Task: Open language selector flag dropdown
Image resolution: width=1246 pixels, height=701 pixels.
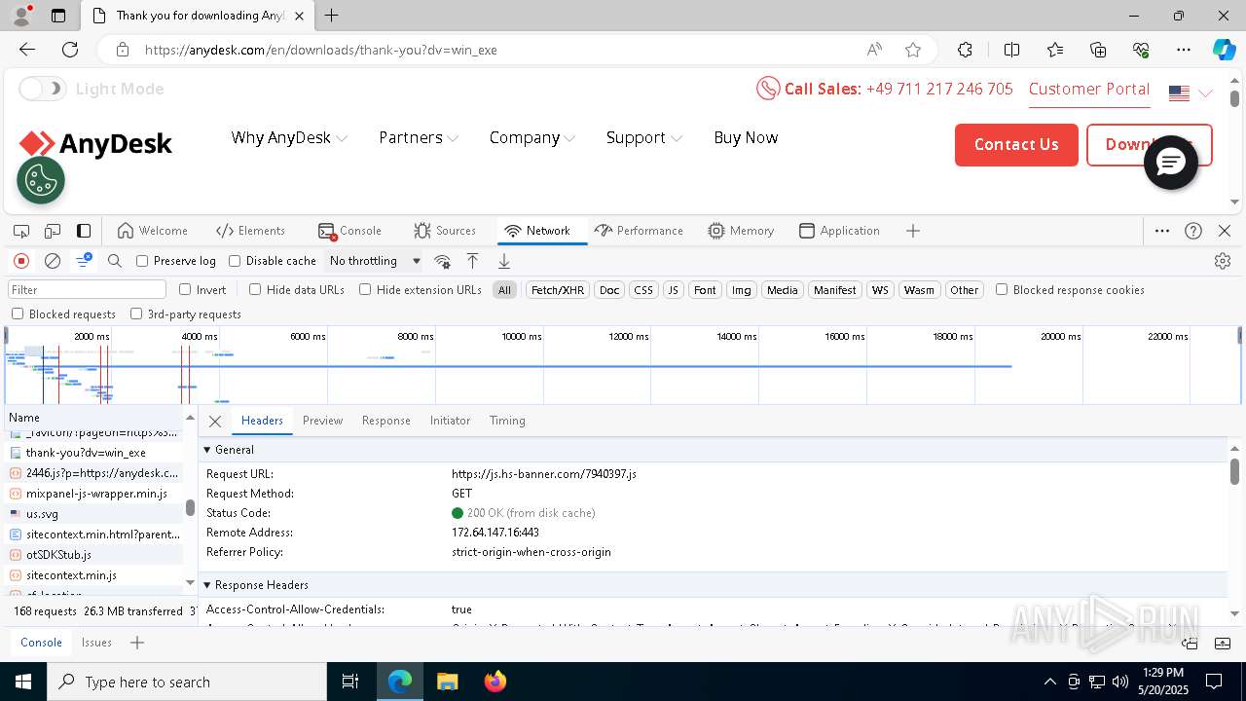Action: click(1191, 93)
